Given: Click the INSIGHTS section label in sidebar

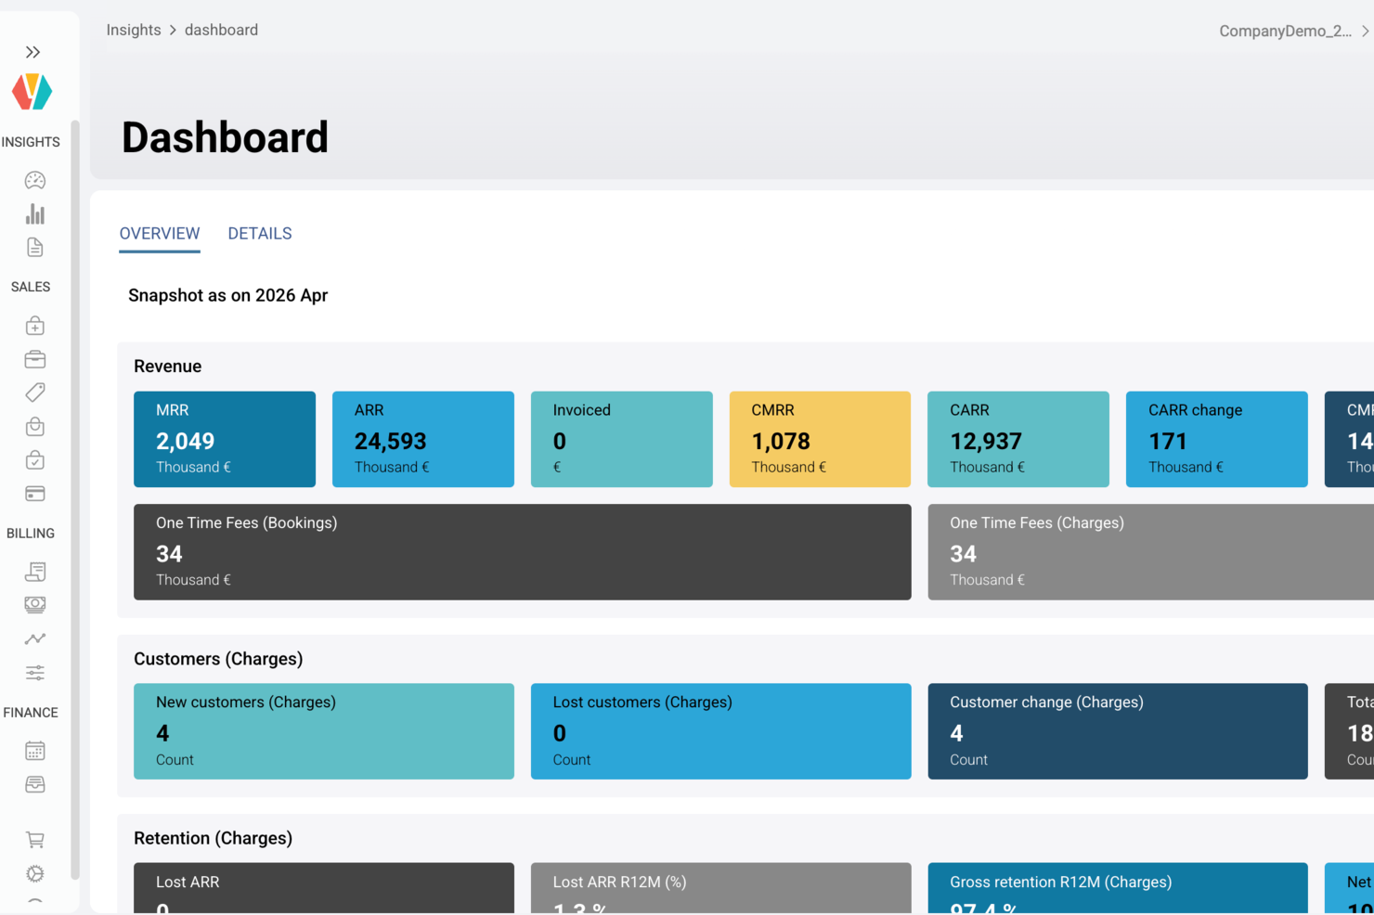Looking at the screenshot, I should (x=31, y=142).
